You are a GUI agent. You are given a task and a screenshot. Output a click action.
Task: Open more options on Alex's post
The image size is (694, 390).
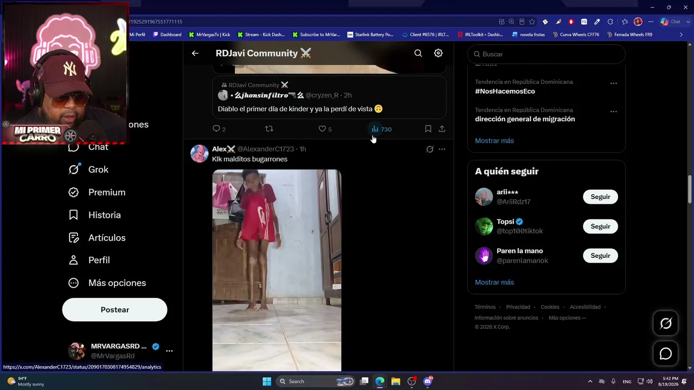442,149
